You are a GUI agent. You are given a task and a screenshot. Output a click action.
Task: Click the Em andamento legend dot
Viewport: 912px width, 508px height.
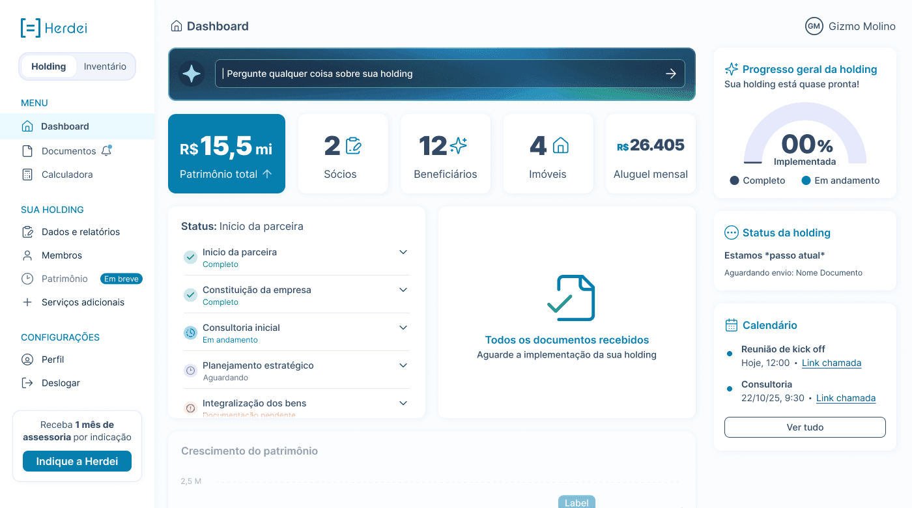(806, 180)
